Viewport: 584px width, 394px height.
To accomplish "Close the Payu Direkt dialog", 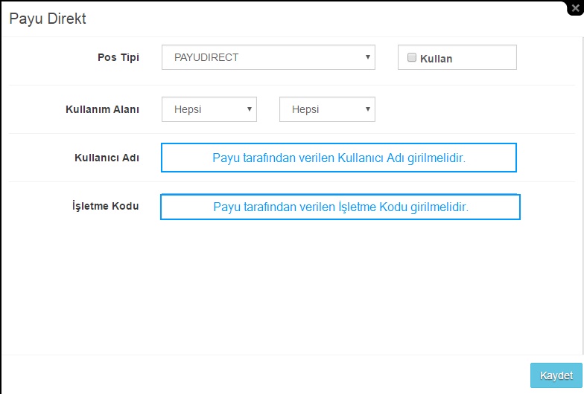I will [x=576, y=7].
